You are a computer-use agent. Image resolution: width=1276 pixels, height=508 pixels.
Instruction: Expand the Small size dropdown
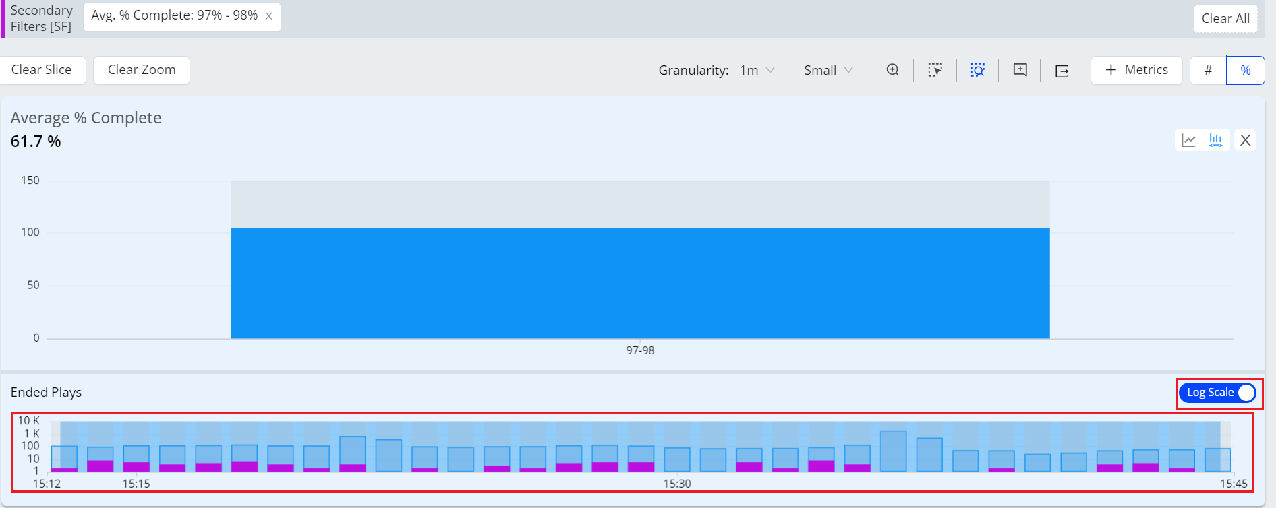[x=828, y=70]
